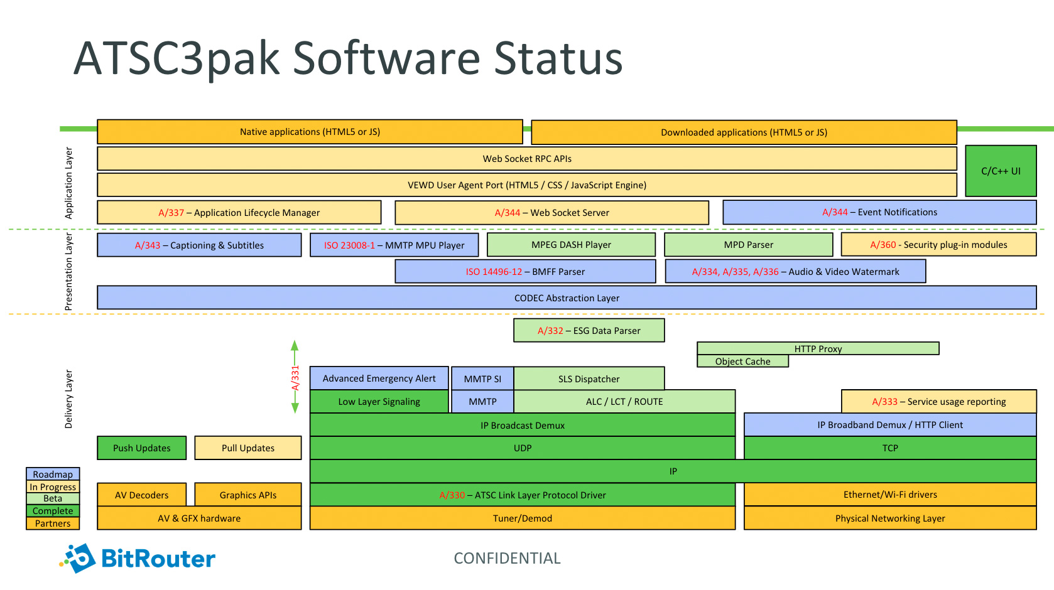Screen dimensions: 1054x590
Task: Select the IP Broadcast Demux bar
Action: [523, 425]
